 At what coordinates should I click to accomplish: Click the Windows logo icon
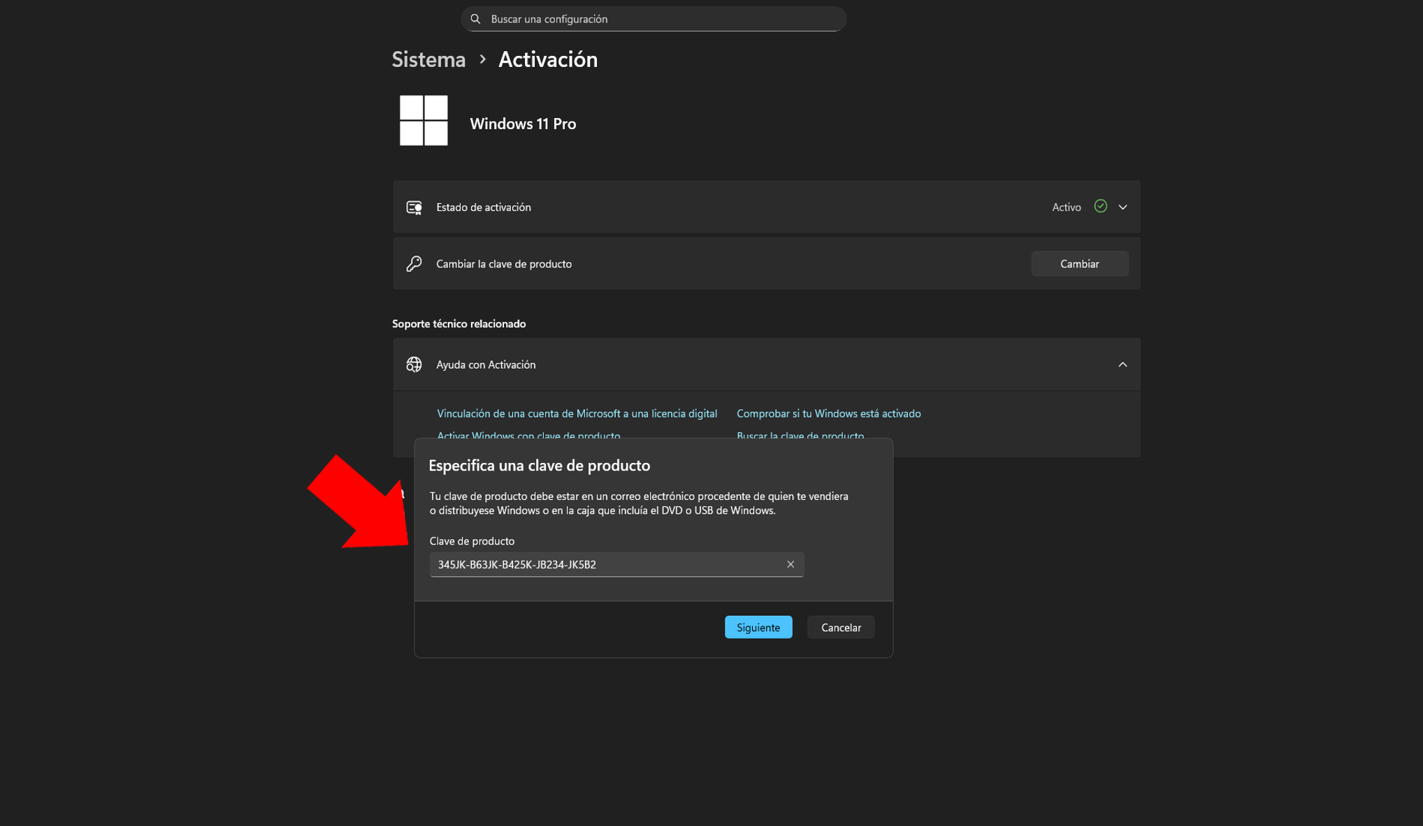(424, 121)
